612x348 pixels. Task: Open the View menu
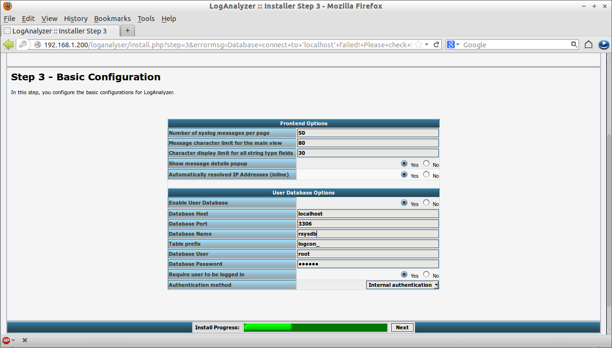point(49,19)
